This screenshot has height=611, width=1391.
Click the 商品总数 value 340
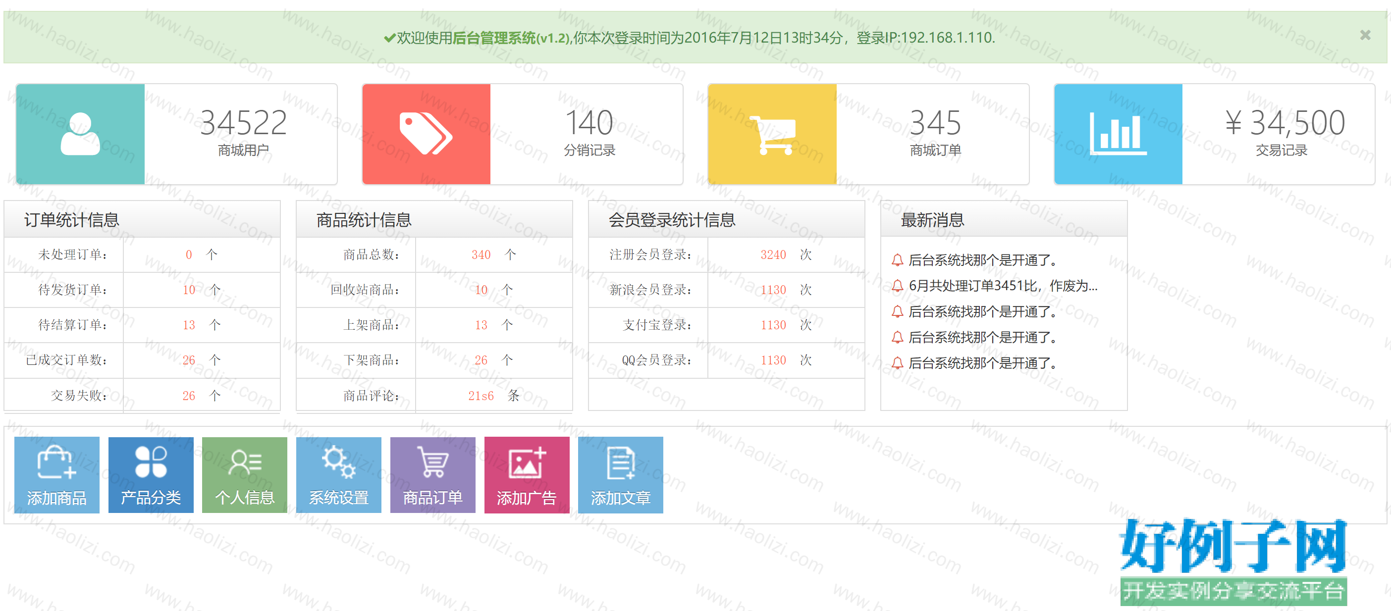pos(481,255)
